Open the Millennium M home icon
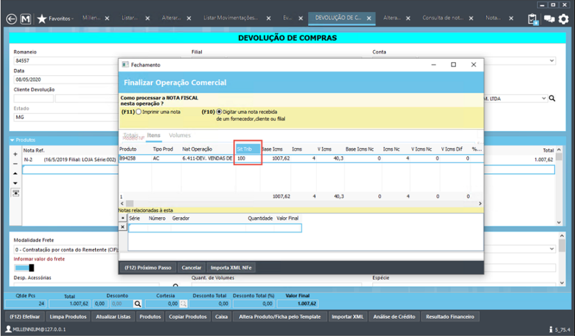The height and width of the screenshot is (336, 575). [x=26, y=19]
